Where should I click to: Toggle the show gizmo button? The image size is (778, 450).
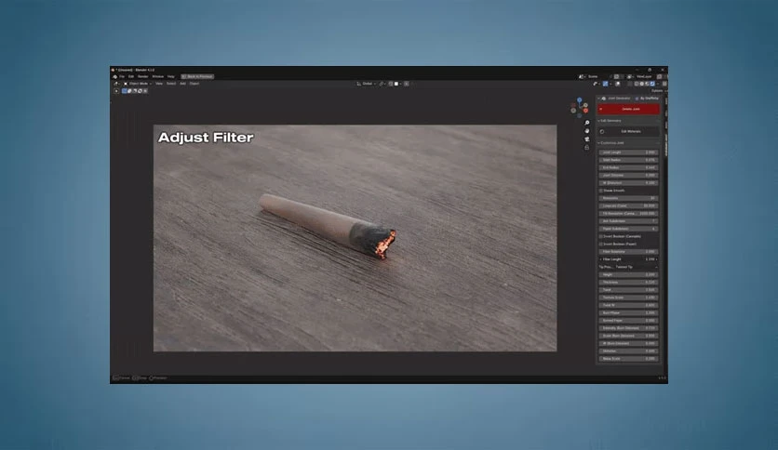tap(606, 84)
